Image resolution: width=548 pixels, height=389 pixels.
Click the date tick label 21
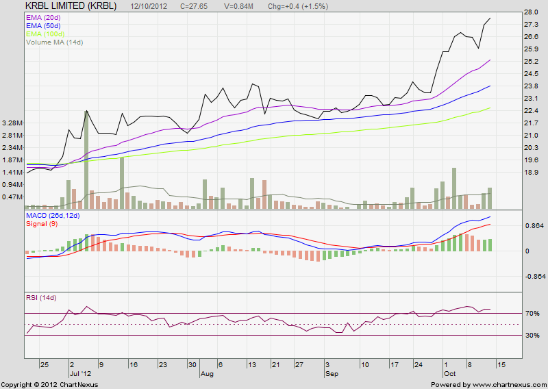pos(275,365)
